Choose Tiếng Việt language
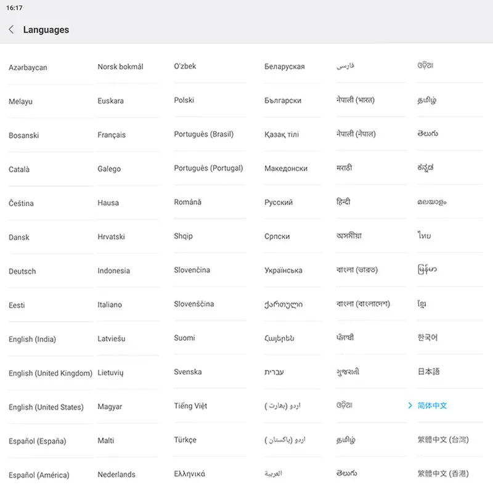The width and height of the screenshot is (493, 493). point(190,406)
